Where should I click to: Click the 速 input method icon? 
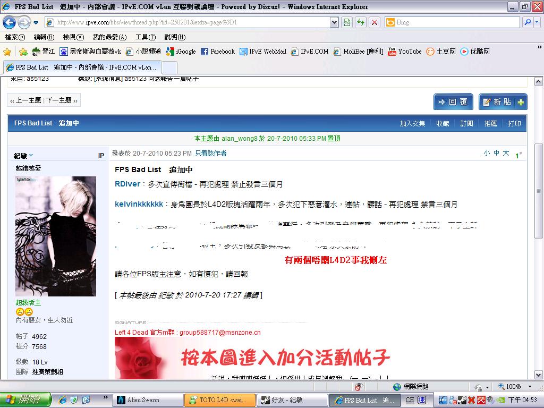click(x=422, y=400)
